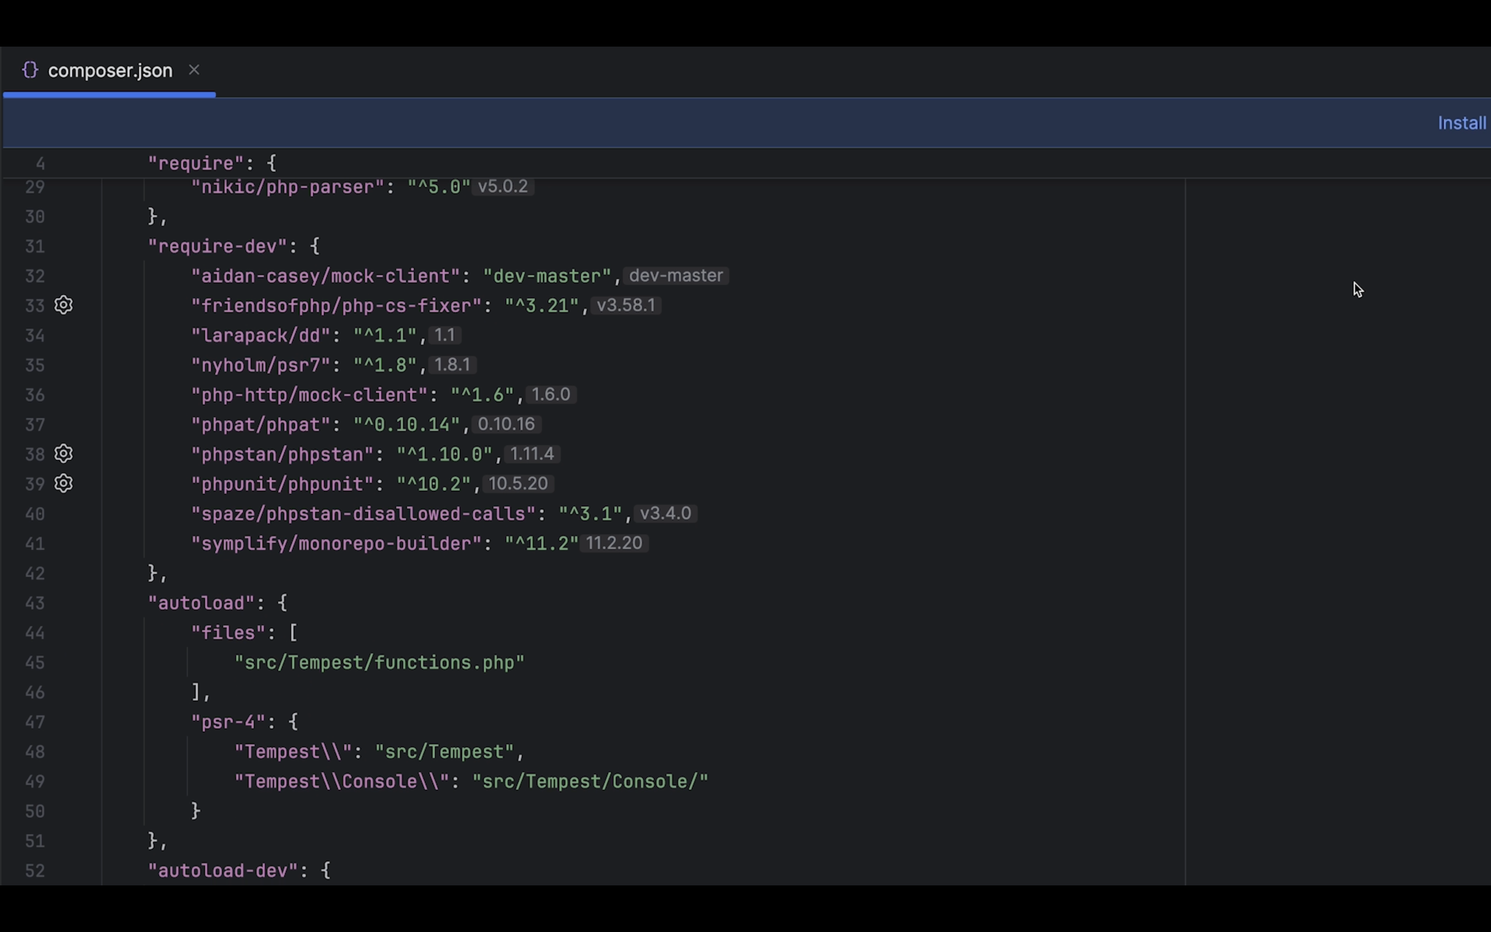Click dev-master inlay version hint
Image resolution: width=1491 pixels, height=932 pixels.
pos(676,276)
